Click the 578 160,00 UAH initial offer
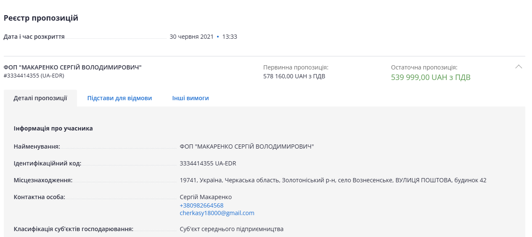The height and width of the screenshot is (237, 532). tap(294, 76)
